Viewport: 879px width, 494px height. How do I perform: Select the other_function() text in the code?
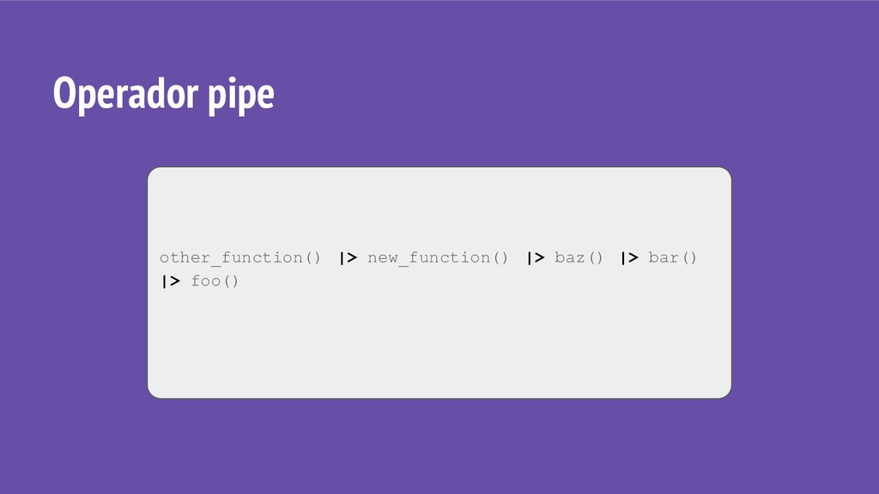240,257
